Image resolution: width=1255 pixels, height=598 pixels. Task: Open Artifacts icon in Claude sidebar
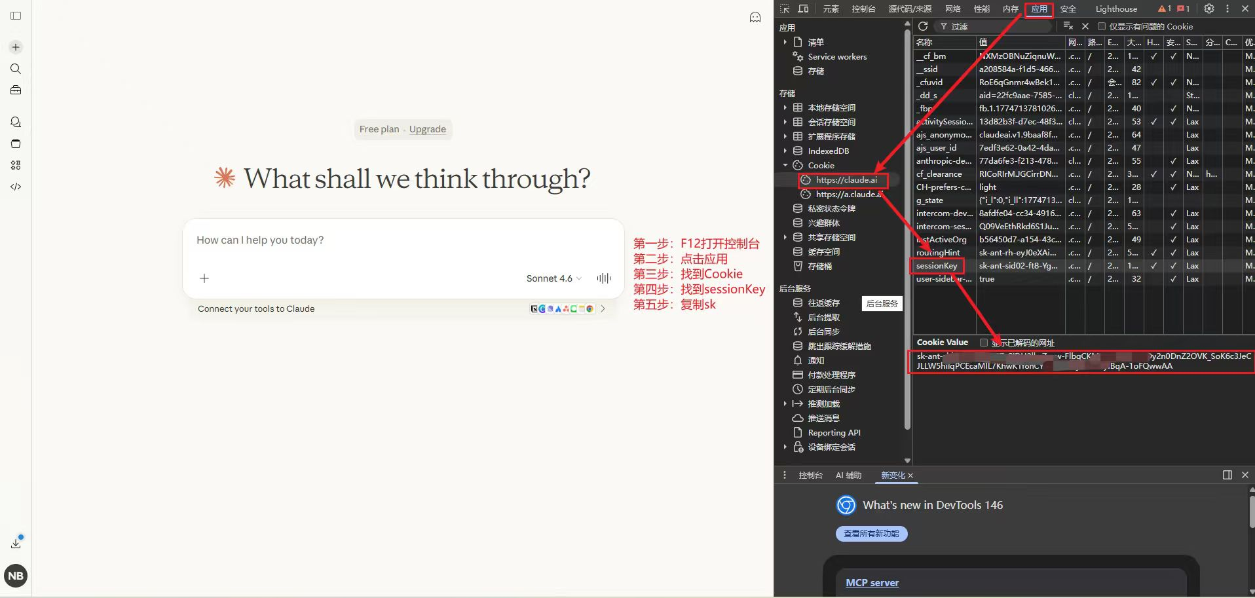16,165
